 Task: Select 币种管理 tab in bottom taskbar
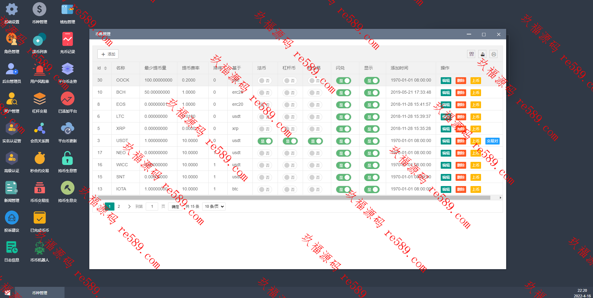click(x=40, y=293)
